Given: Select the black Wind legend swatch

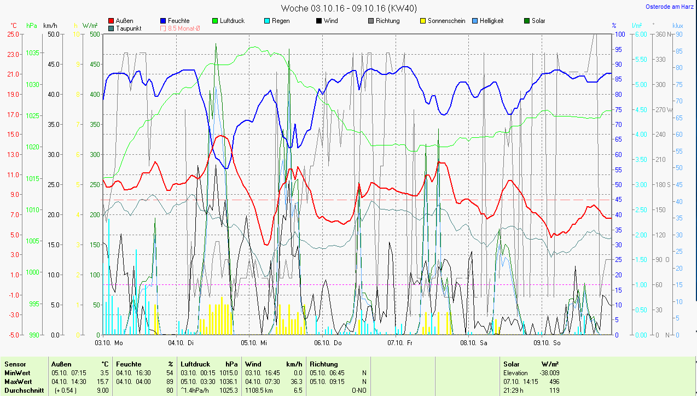Looking at the screenshot, I should tap(319, 21).
